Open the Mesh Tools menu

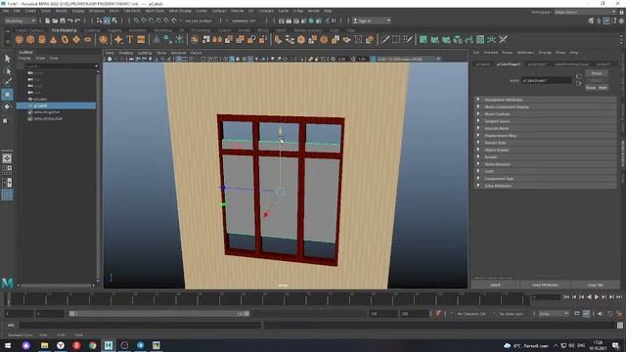155,11
